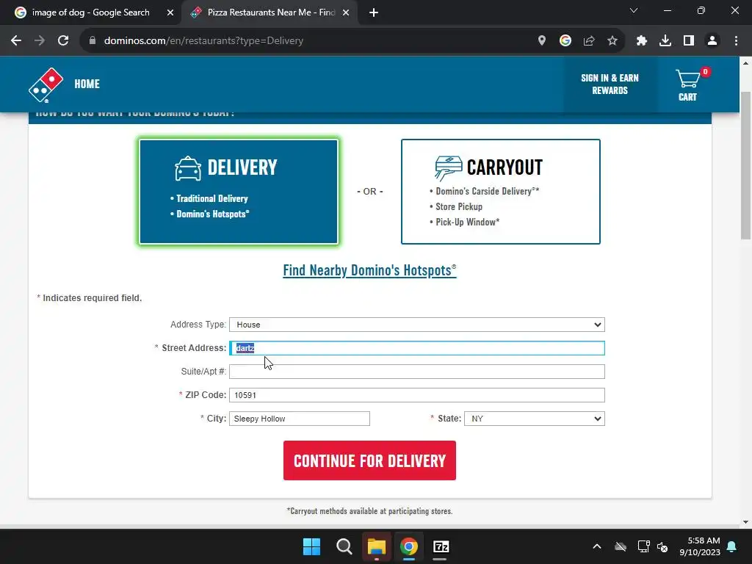
Task: Expand the State dropdown showing NY
Action: click(x=535, y=419)
